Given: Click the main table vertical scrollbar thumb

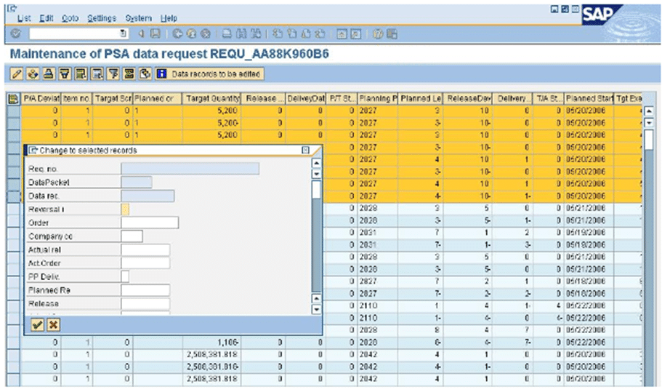Looking at the screenshot, I should (649, 140).
